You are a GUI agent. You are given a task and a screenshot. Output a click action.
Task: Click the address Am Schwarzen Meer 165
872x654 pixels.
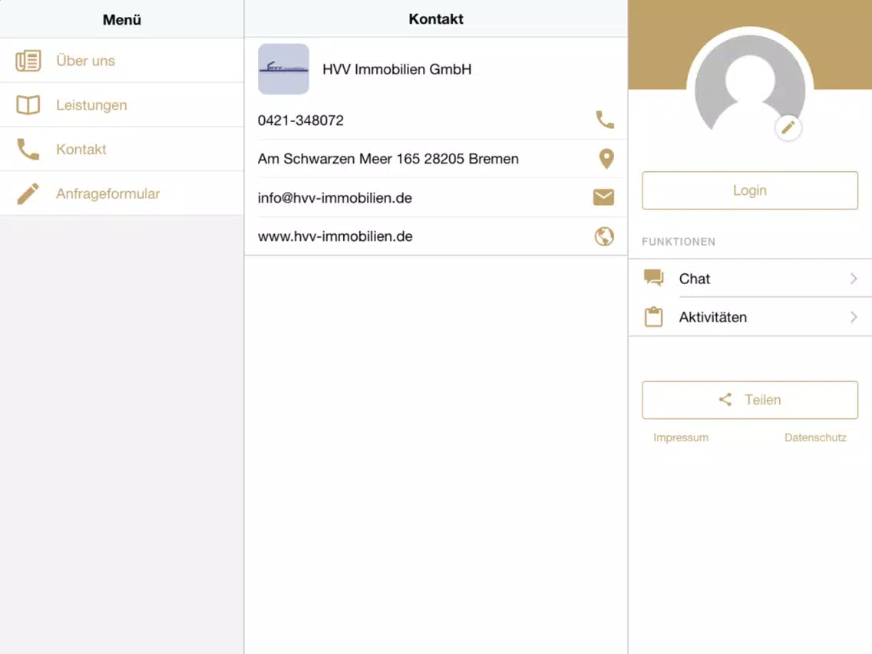(388, 158)
